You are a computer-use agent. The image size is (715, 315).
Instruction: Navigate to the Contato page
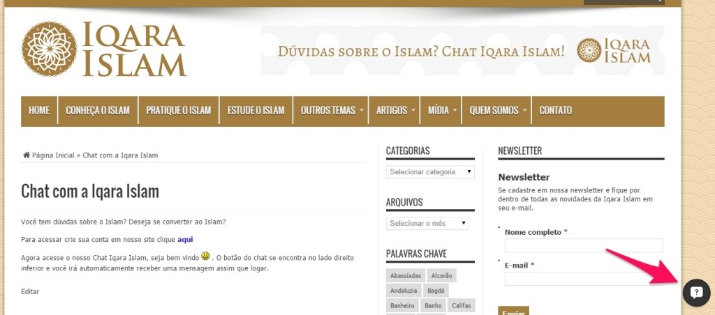pos(555,111)
